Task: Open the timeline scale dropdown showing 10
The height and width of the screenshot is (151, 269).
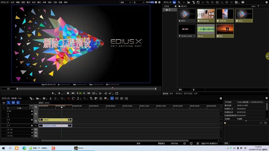Action: coord(30,108)
